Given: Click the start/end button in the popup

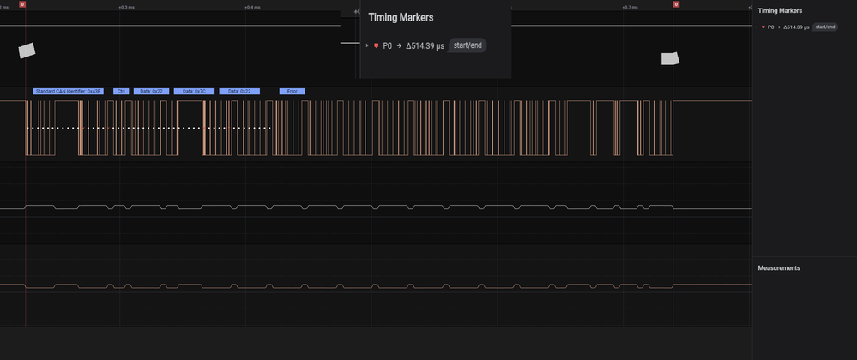Looking at the screenshot, I should click(467, 45).
